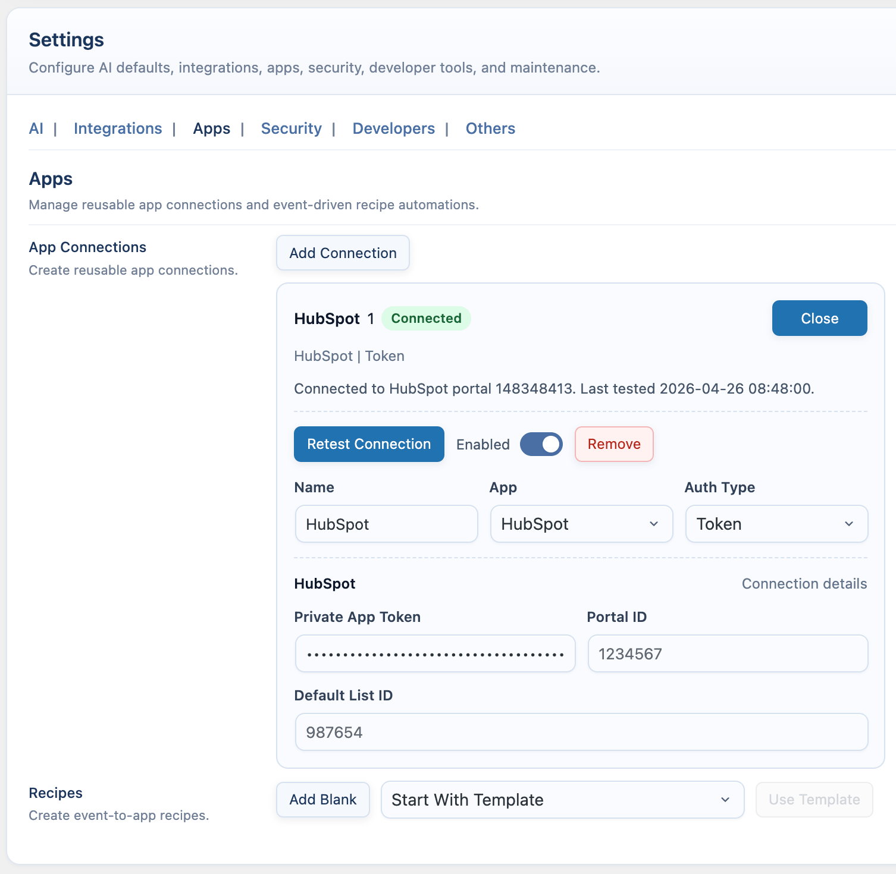Focus the Portal ID field

click(728, 653)
